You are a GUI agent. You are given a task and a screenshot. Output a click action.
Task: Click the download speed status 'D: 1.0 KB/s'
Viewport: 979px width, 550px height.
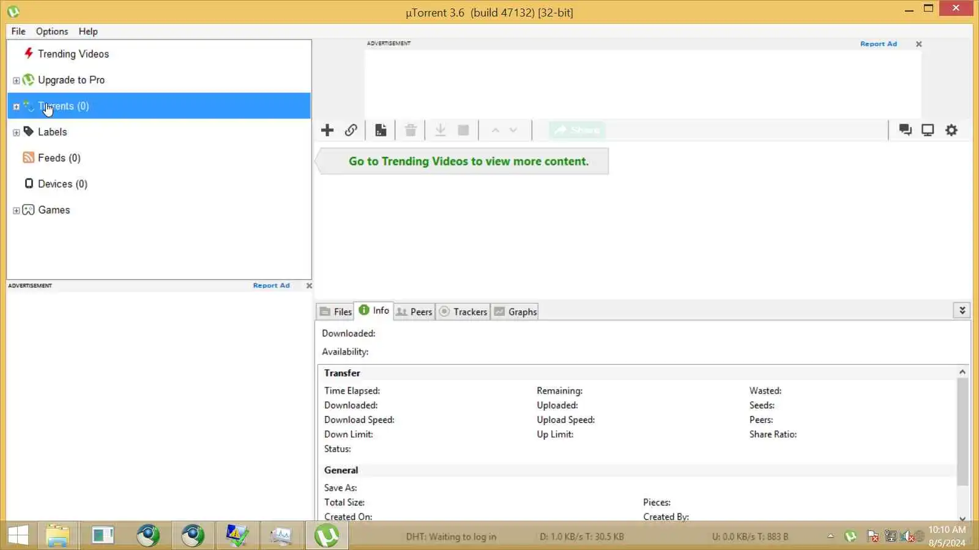(x=582, y=537)
